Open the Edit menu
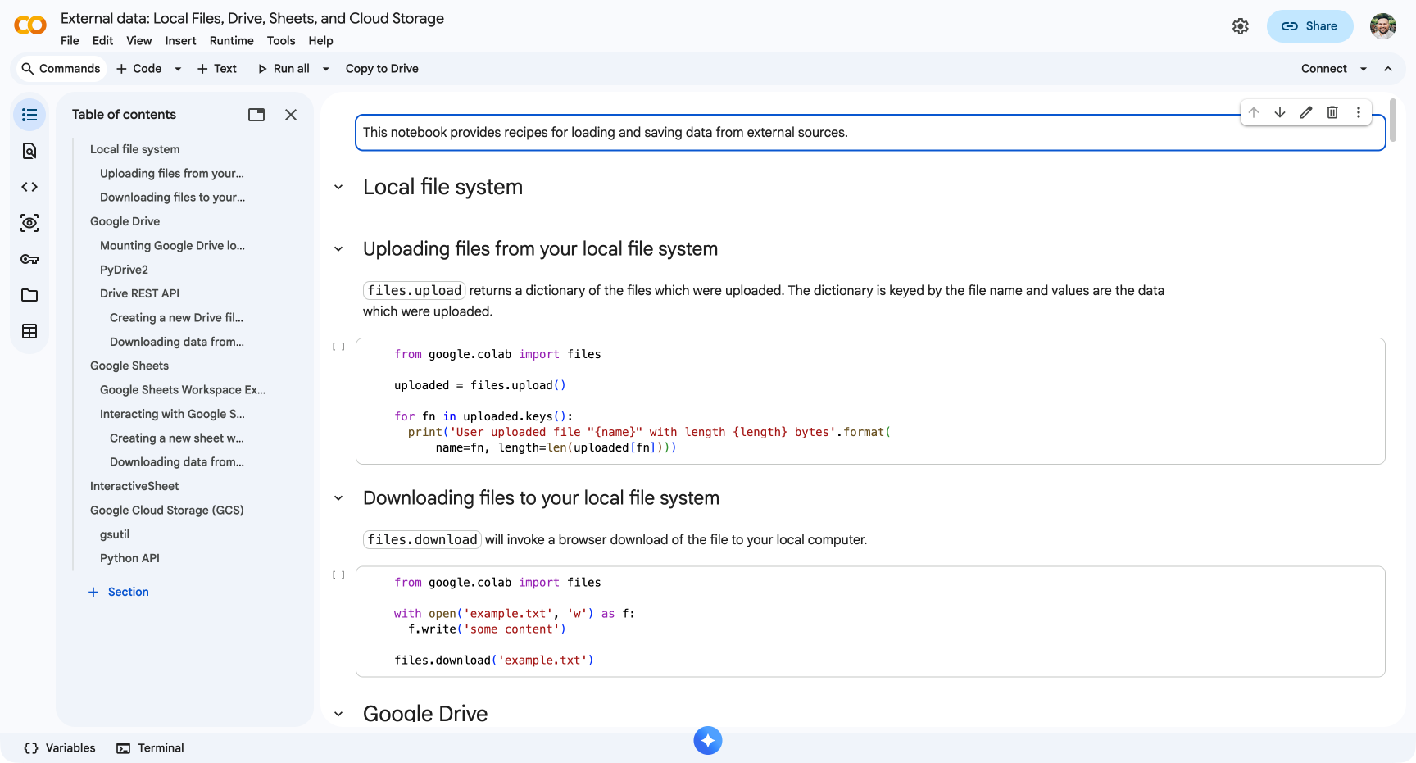This screenshot has height=763, width=1416. click(102, 41)
